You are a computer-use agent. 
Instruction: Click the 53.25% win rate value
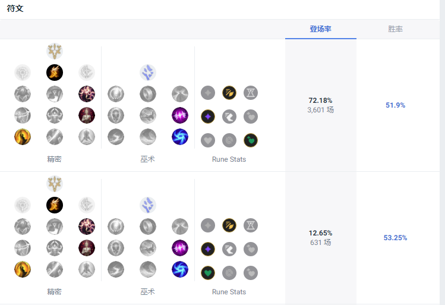[x=395, y=238]
